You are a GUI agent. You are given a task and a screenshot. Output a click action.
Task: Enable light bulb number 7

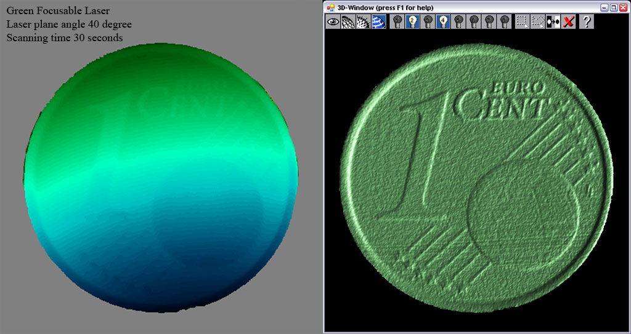(x=488, y=22)
